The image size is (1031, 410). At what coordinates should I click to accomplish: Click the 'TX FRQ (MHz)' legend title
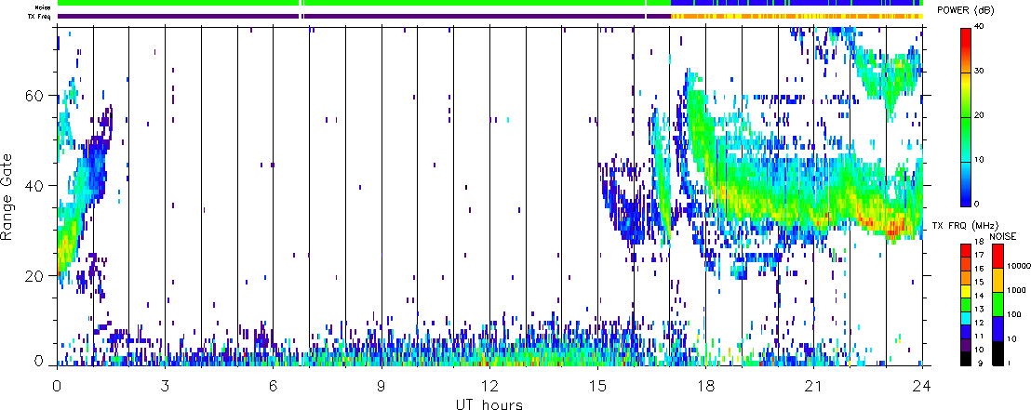965,225
